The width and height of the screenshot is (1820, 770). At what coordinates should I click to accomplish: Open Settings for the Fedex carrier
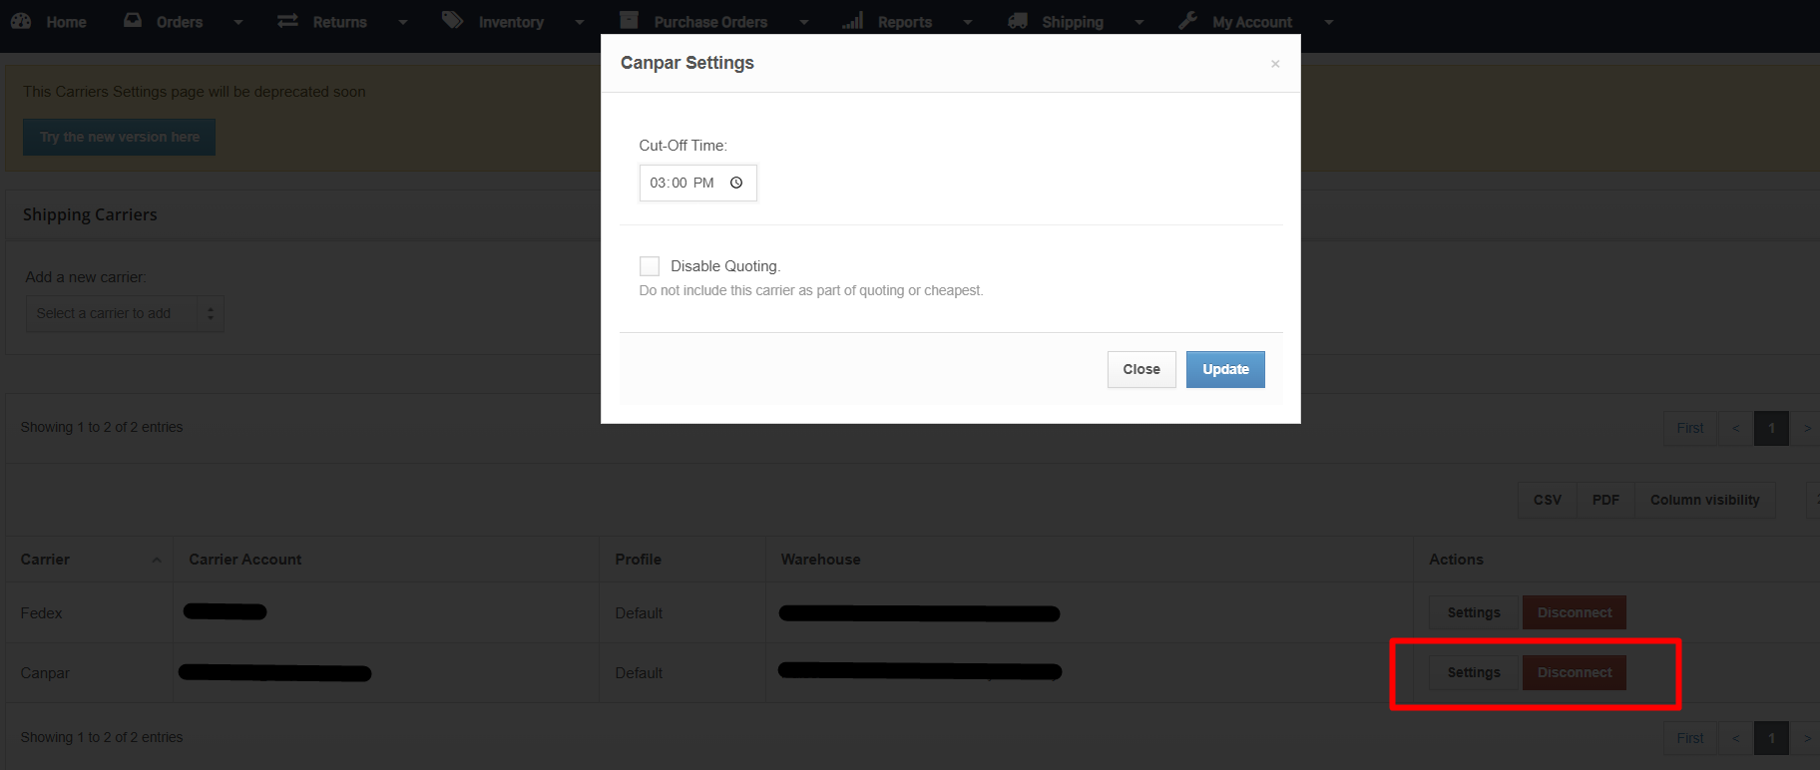pos(1473,612)
